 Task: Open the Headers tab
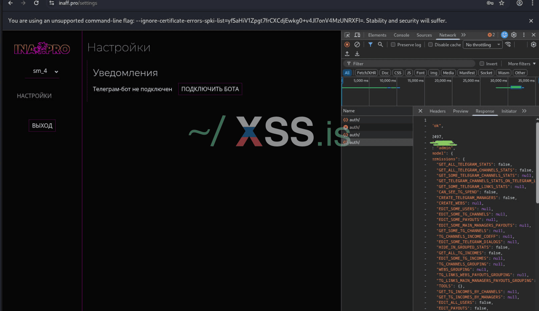(438, 111)
